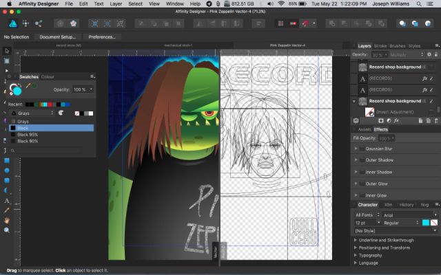Open the Styles panel tab
The width and height of the screenshot is (441, 275).
(x=414, y=46)
